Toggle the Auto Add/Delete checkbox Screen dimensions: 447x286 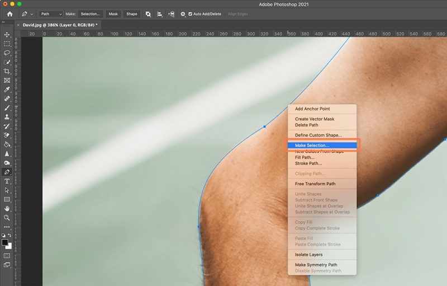coord(191,14)
